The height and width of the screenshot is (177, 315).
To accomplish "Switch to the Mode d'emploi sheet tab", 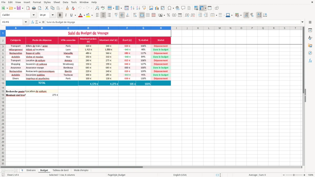I will click(x=81, y=170).
